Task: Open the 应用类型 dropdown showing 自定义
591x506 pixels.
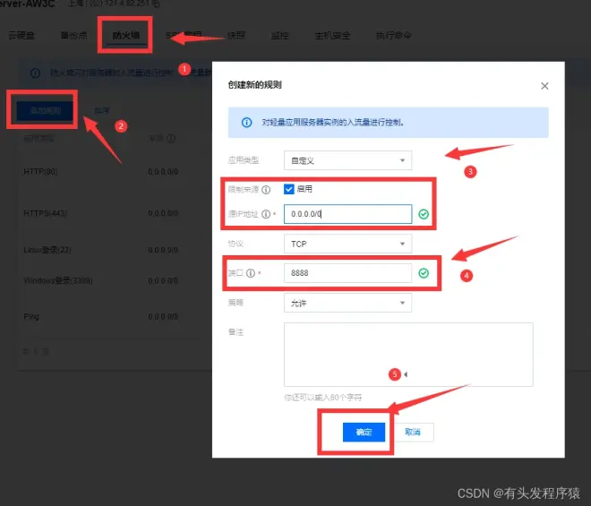Action: pos(347,160)
